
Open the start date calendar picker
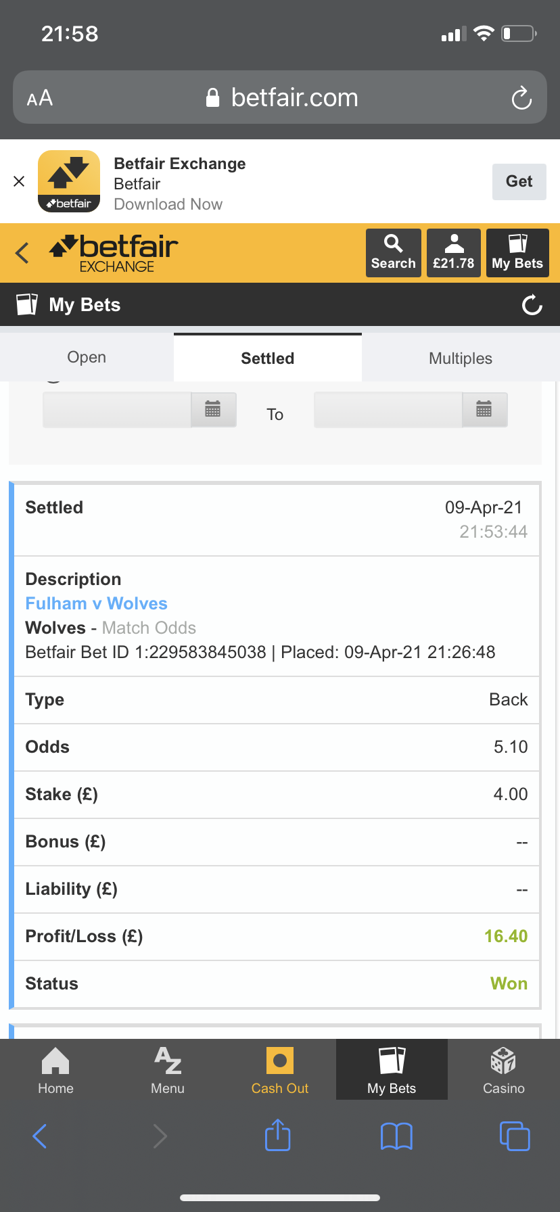[x=213, y=410]
